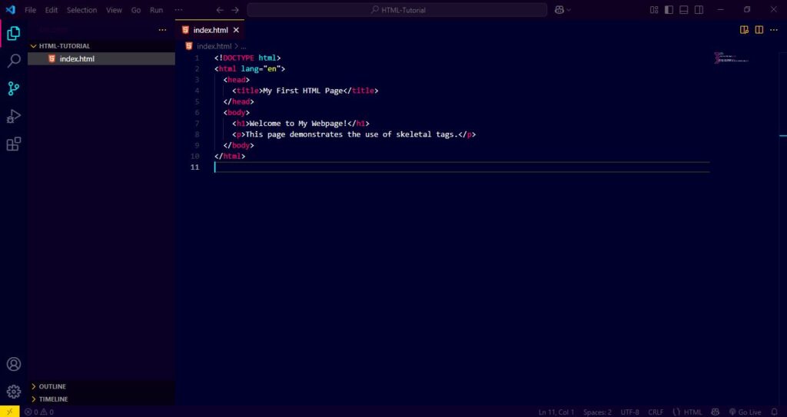Open the Copilot dropdown arrow

569,10
